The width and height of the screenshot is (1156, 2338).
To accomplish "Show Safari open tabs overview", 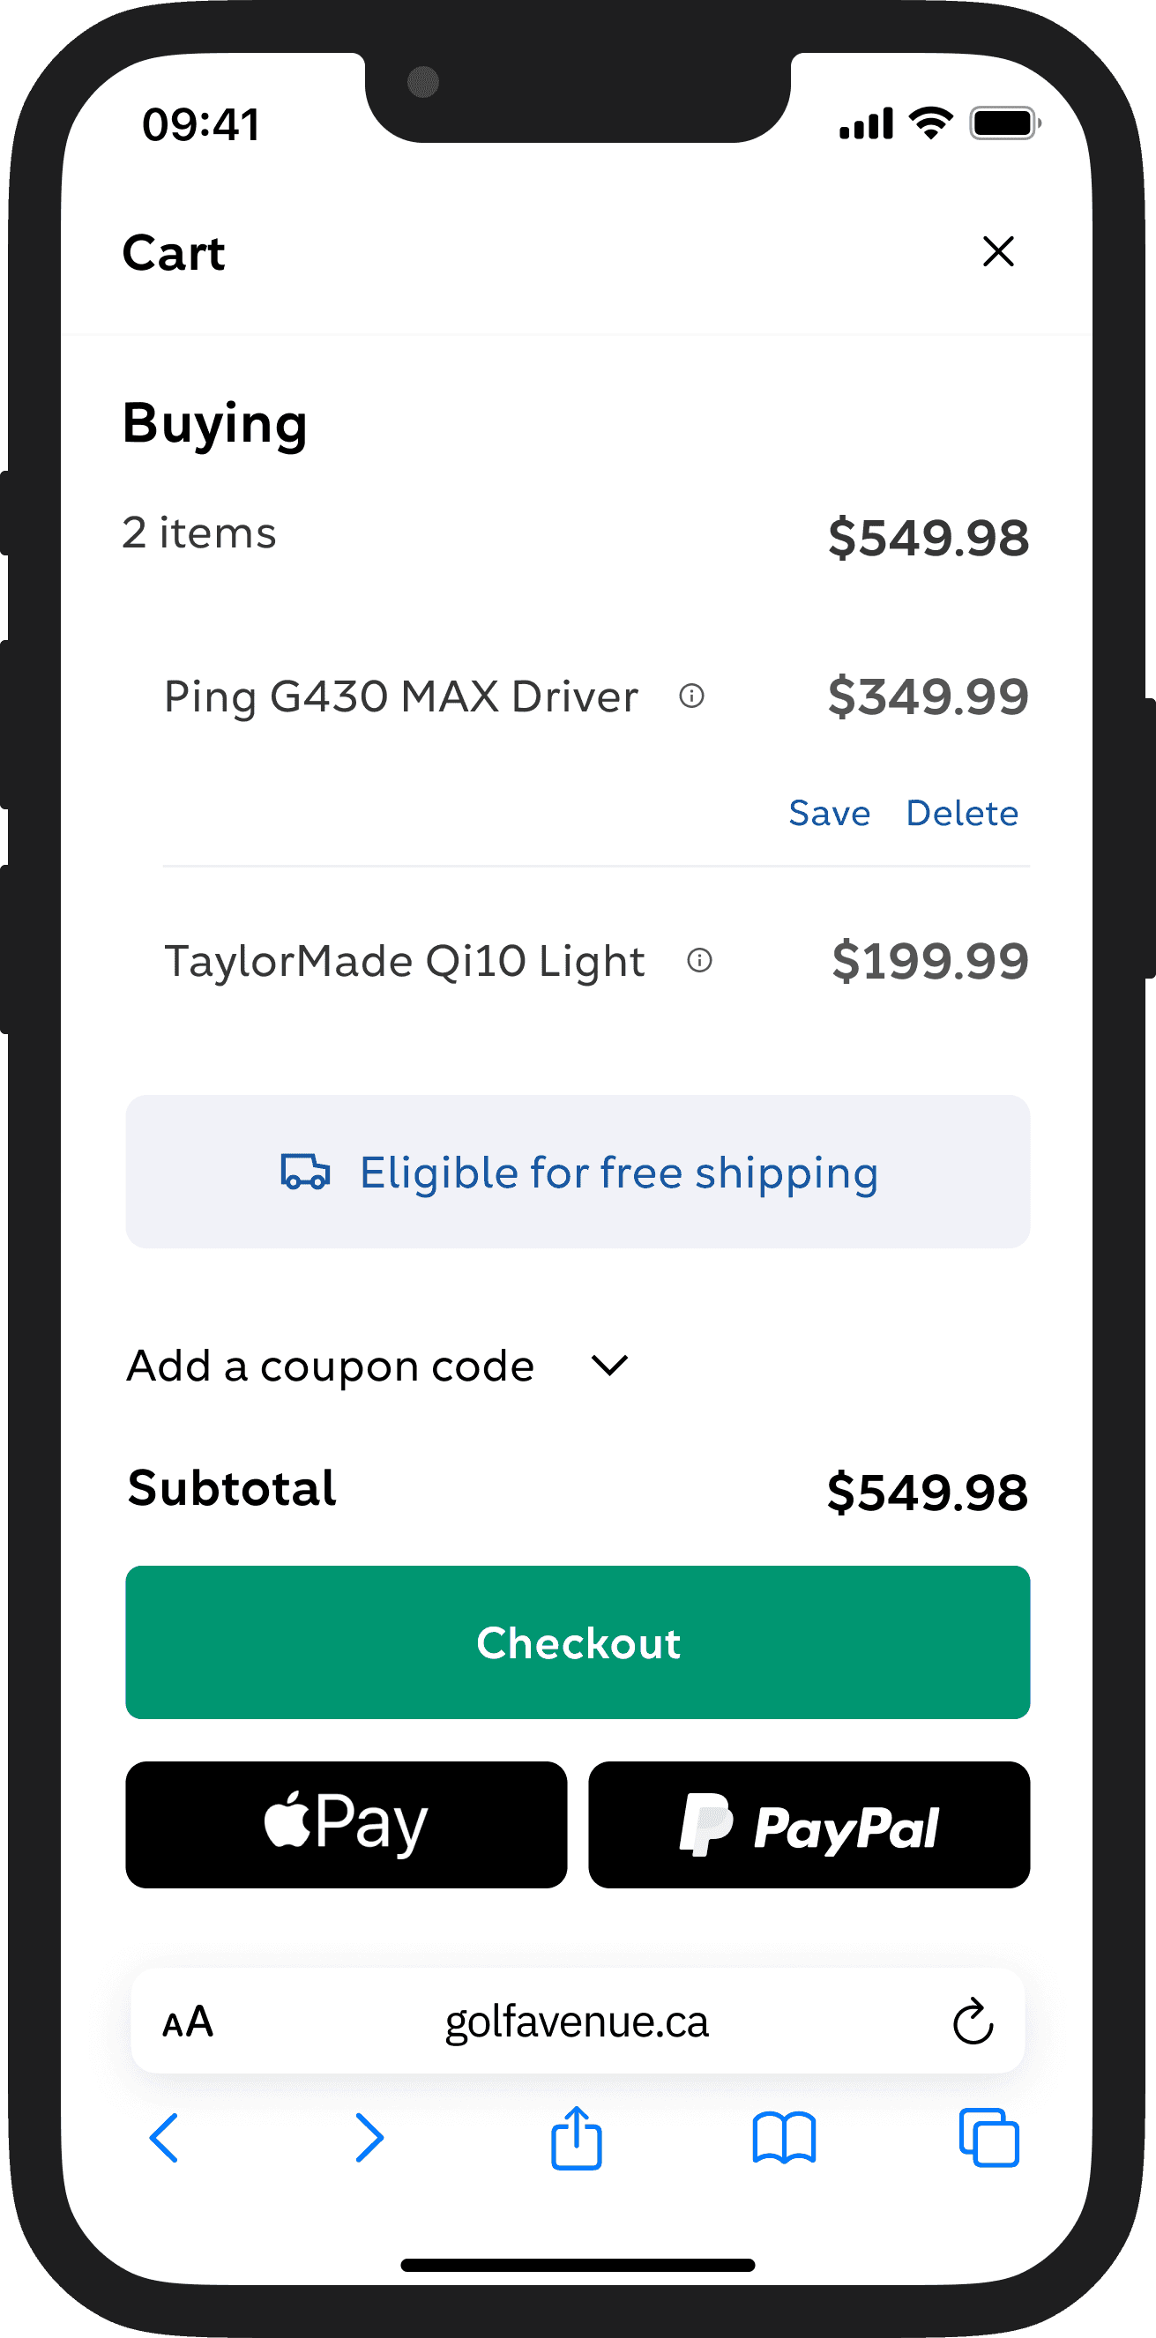I will pyautogui.click(x=989, y=2137).
